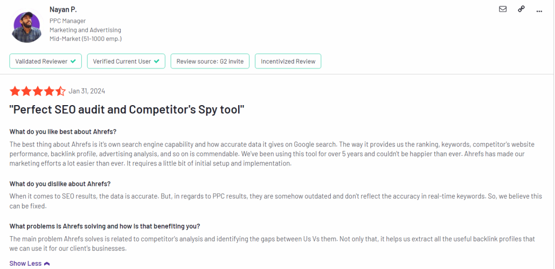Open the three-dot more options menu
Screen dimensions: 555x269
click(x=540, y=9)
